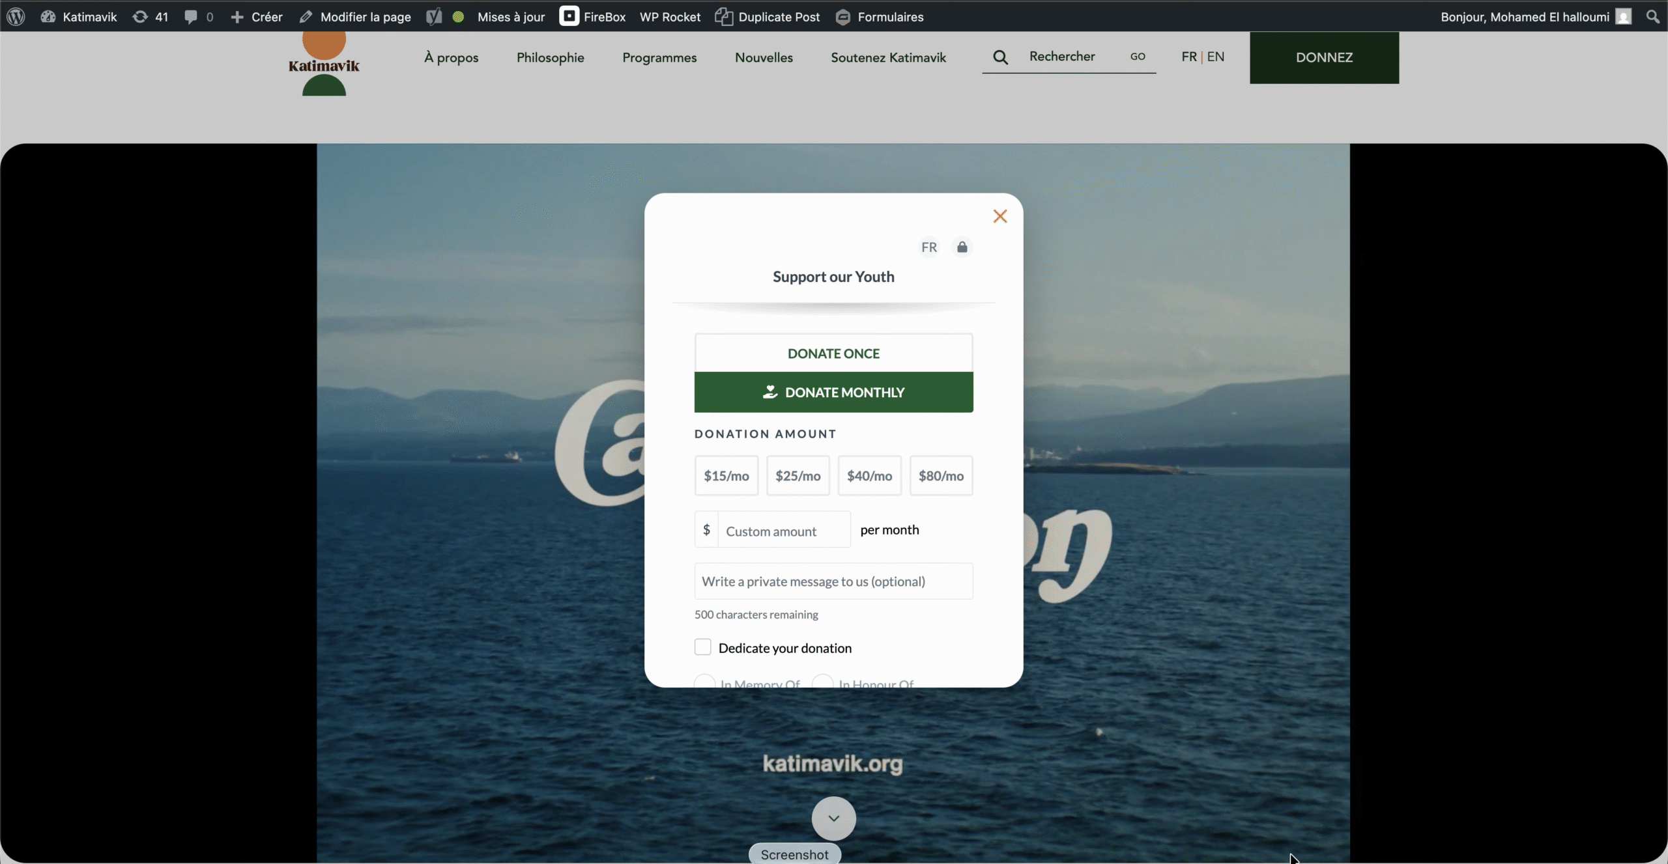Select the Donate Once option
Screen dimensions: 1668x864
tap(833, 354)
